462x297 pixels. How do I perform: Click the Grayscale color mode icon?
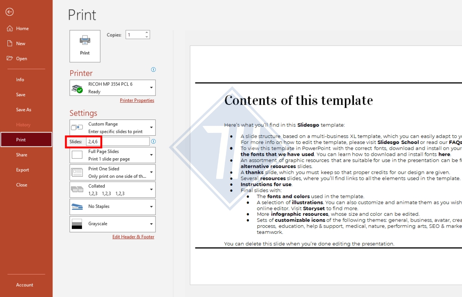pos(77,224)
